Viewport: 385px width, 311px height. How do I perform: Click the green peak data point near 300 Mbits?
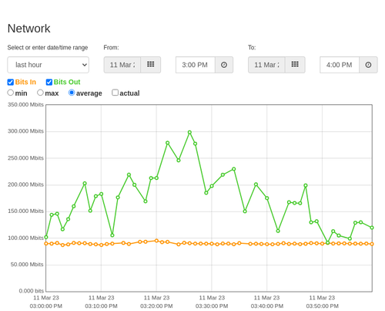[x=189, y=132]
